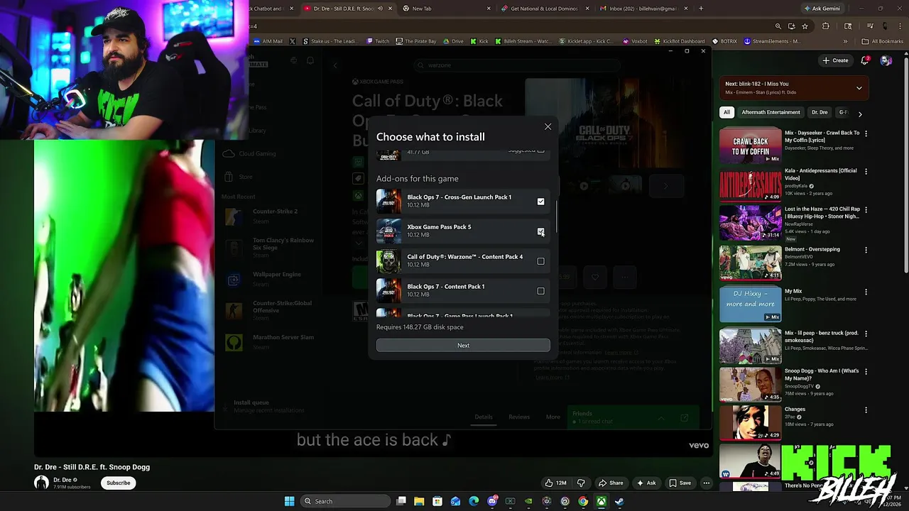The height and width of the screenshot is (511, 909).
Task: Open the Snoop Dogg Who Am I title
Action: (x=822, y=375)
